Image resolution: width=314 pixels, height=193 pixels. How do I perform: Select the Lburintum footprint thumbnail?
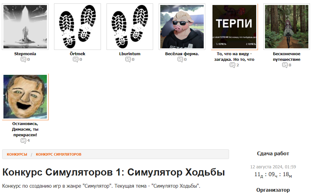tap(130, 27)
